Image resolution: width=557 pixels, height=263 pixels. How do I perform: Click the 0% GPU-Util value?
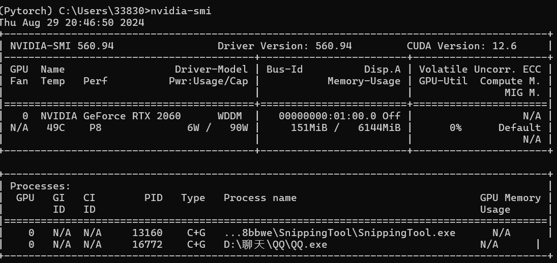456,127
